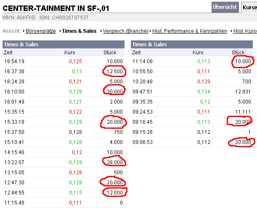Select the 0,122 price at 15:35:15
Viewport: 257px width, 210px height.
pyautogui.click(x=75, y=112)
